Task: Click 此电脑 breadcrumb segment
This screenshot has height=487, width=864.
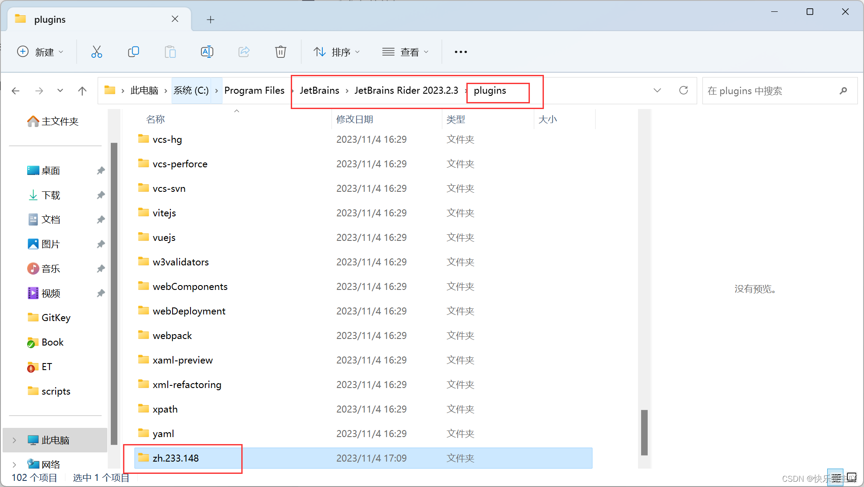Action: coord(144,90)
